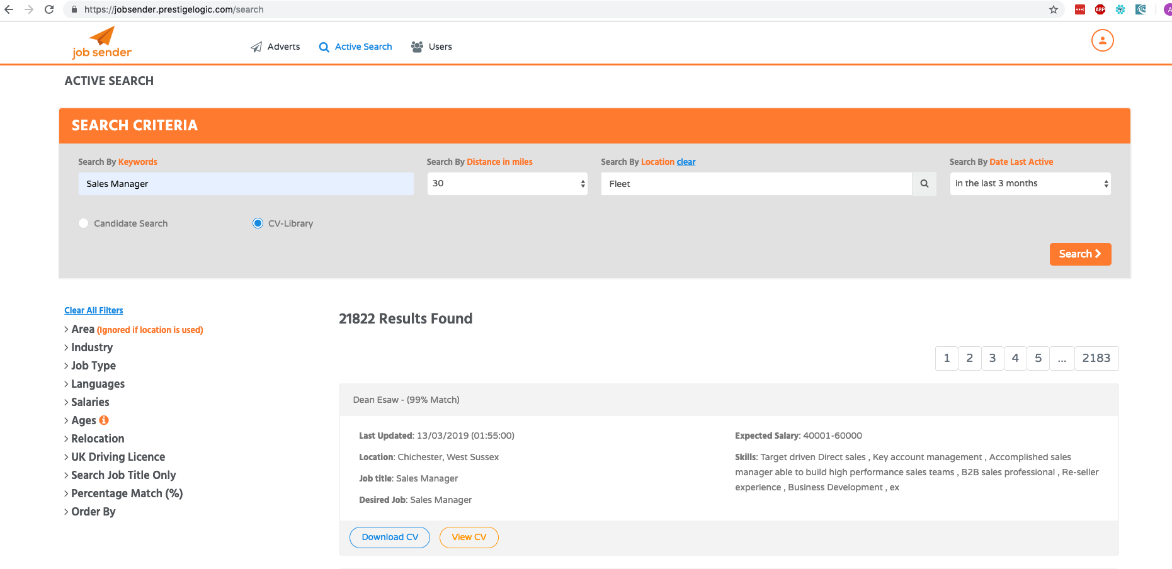
Task: Click the browser address bar URL
Action: click(174, 9)
